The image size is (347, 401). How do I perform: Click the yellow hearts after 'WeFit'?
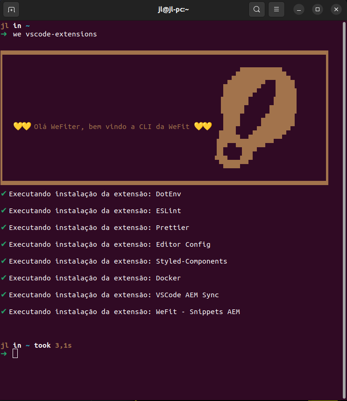203,126
